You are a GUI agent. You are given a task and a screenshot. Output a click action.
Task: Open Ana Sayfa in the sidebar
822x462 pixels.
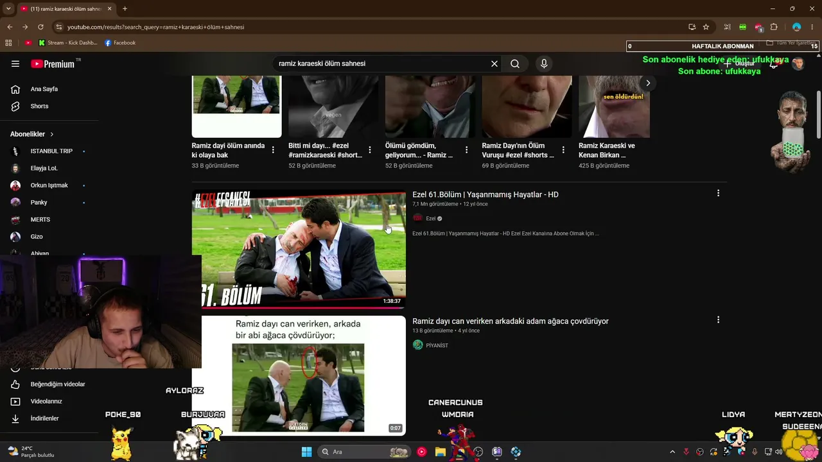click(44, 89)
